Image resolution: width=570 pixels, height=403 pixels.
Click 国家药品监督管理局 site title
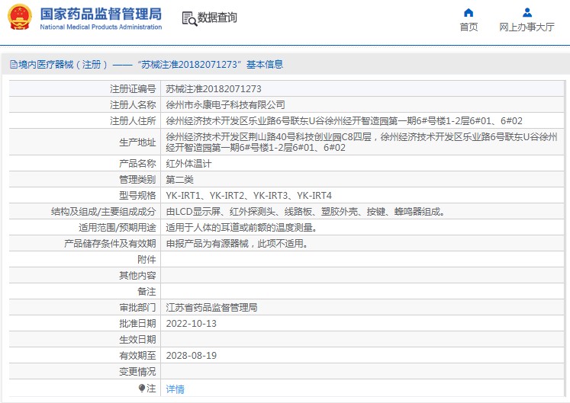(x=101, y=14)
